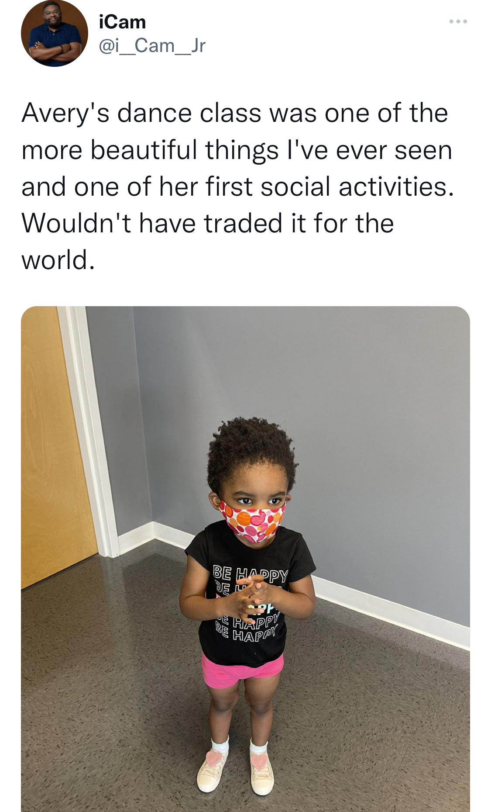Click the words "Avery's dance class"

point(141,113)
